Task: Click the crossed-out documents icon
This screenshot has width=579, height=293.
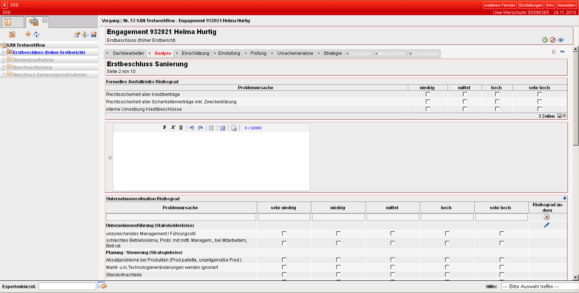Action: tap(12, 34)
